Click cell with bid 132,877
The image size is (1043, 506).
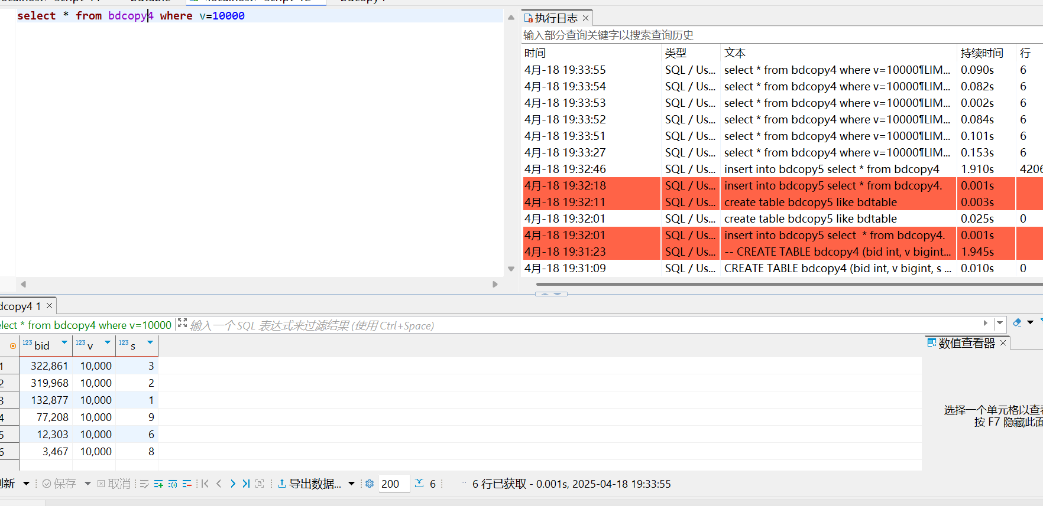(x=46, y=400)
